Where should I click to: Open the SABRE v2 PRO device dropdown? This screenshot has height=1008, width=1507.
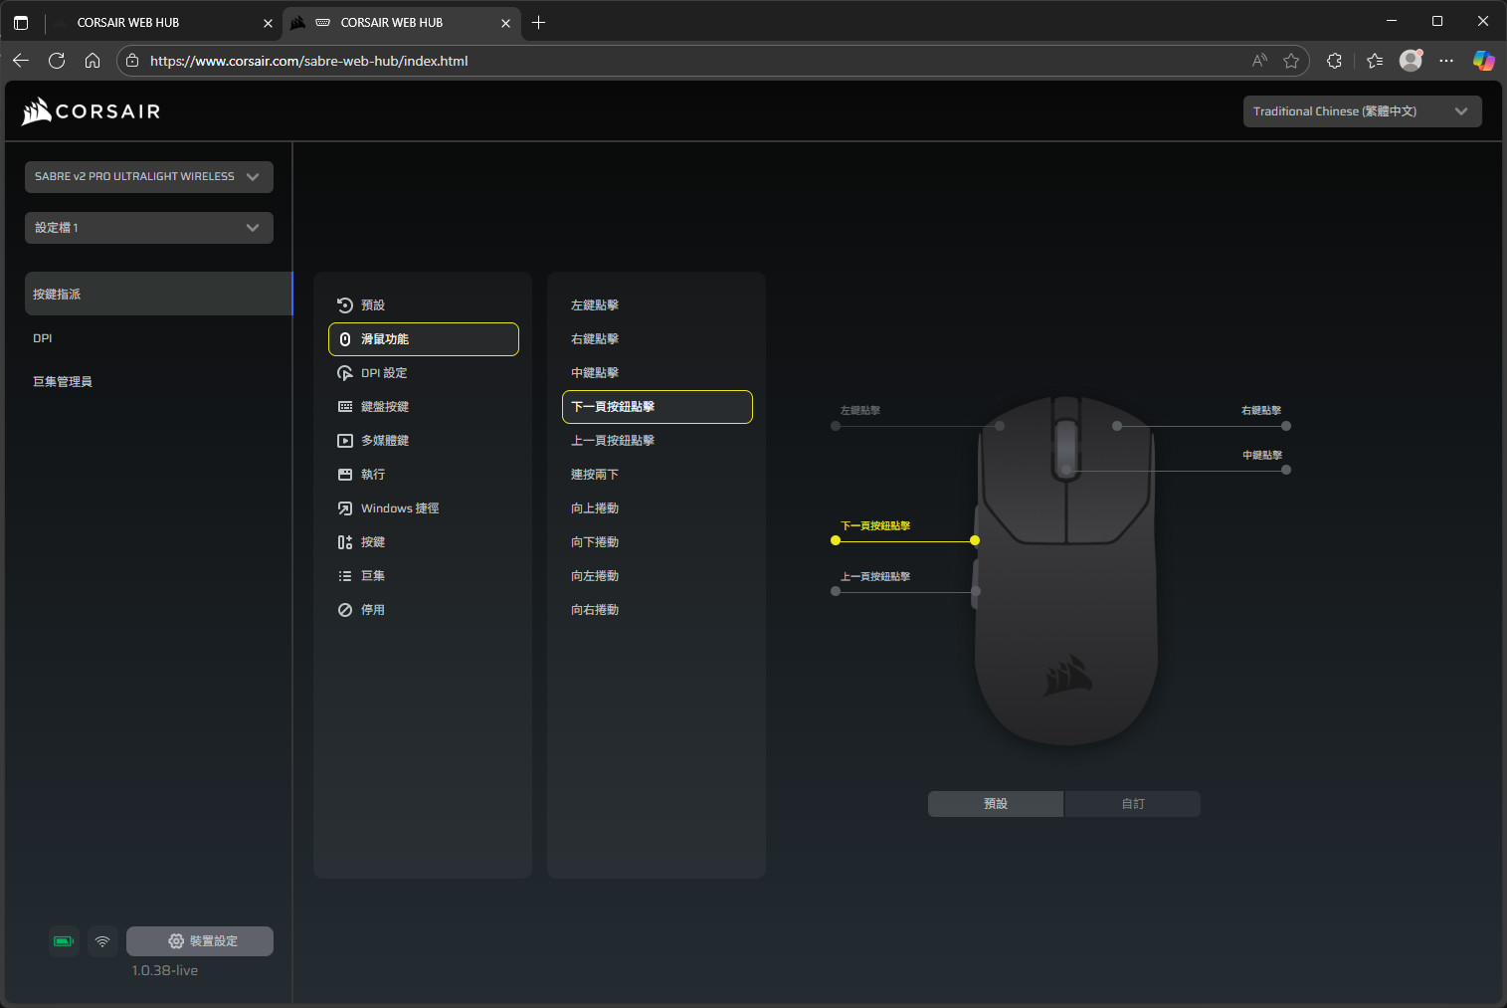point(149,177)
